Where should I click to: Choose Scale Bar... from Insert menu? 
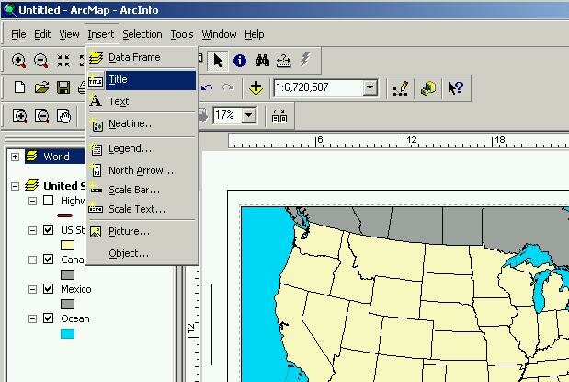[142, 190]
